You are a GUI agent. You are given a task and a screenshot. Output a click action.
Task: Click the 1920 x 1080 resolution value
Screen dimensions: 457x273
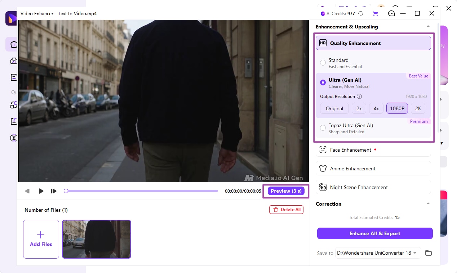416,97
